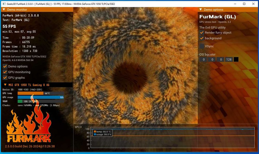Image resolution: width=259 pixels, height=154 pixels.
Task: Click the GPU 0 graph area
Action: tap(172, 138)
